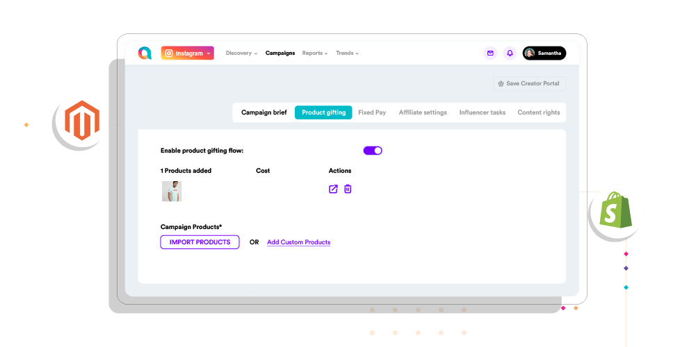The width and height of the screenshot is (696, 347).
Task: Click the Magento logo badge
Action: click(82, 121)
